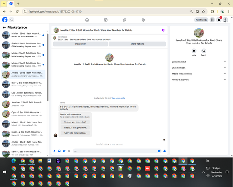Click the microphone voice clip icon
Screen dimensions: 233x187
pos(55,151)
